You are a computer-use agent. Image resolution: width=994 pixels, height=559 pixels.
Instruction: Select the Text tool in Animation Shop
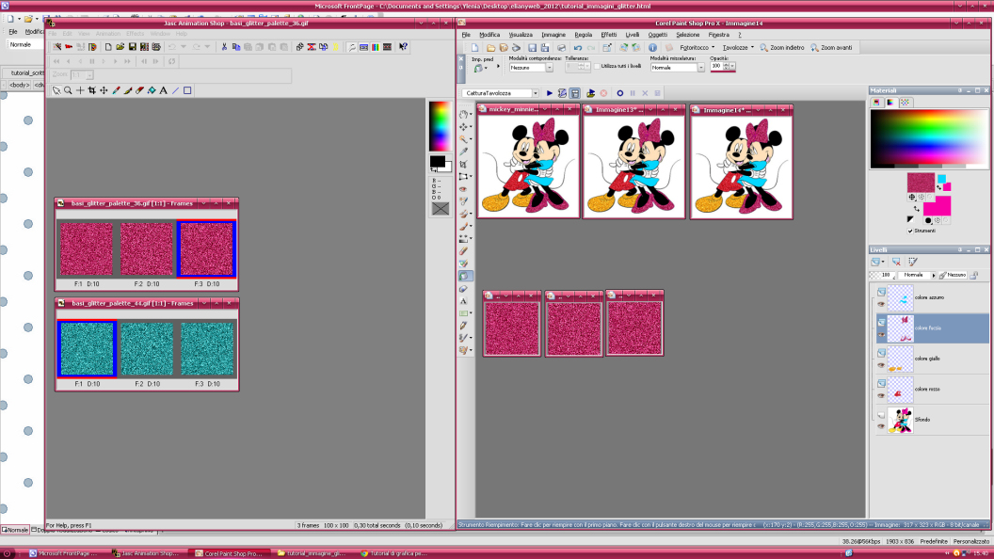(x=164, y=90)
